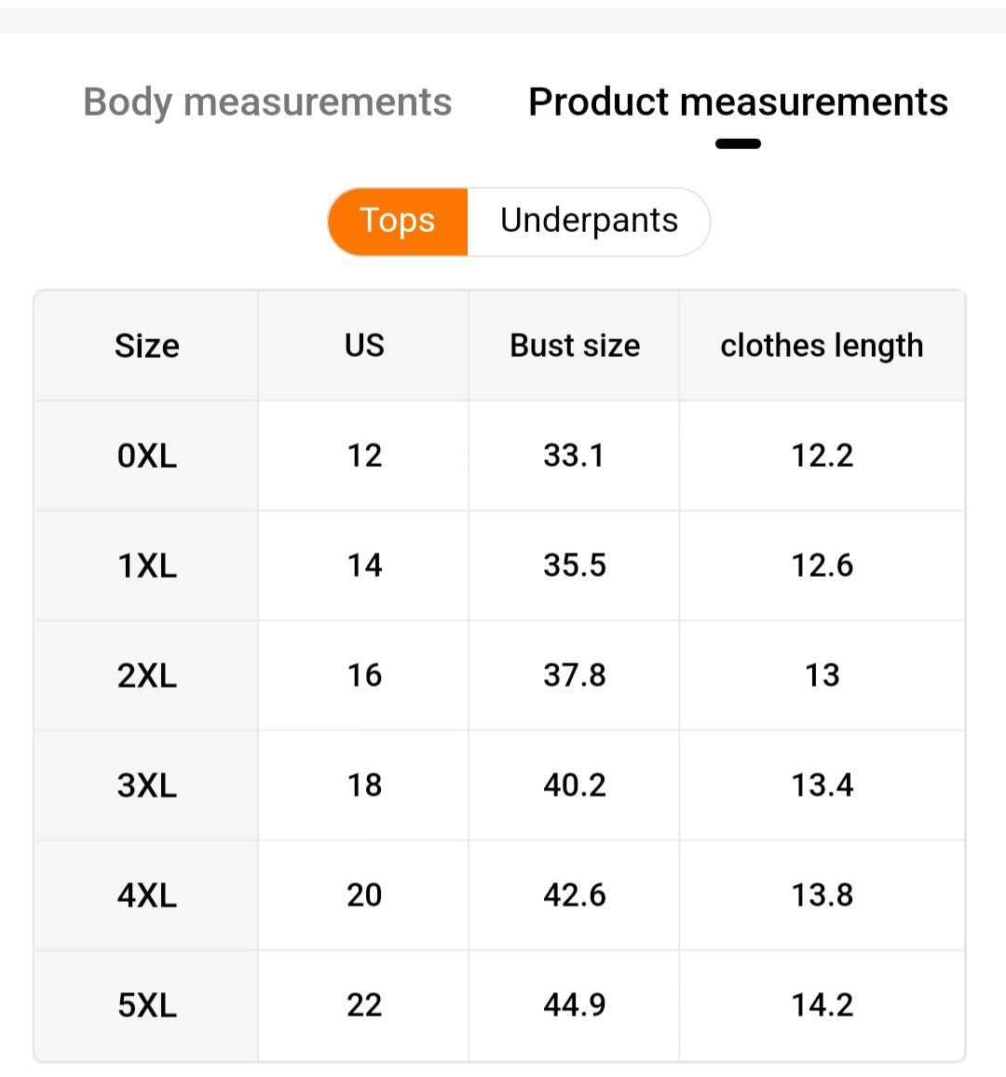The image size is (1006, 1077).
Task: Select the Product measurements tab
Action: pos(738,102)
